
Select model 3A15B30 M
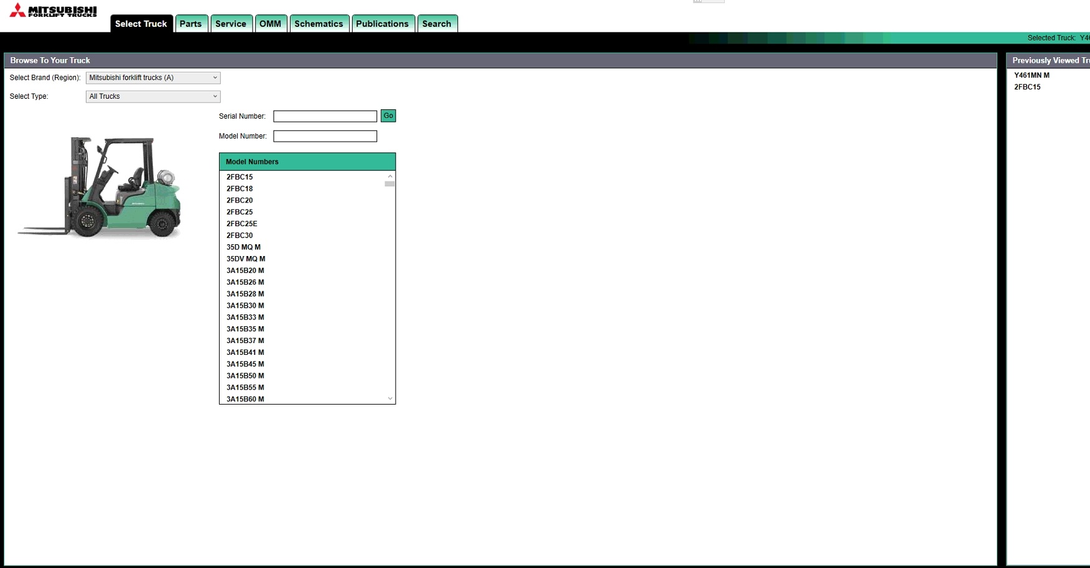coord(245,306)
